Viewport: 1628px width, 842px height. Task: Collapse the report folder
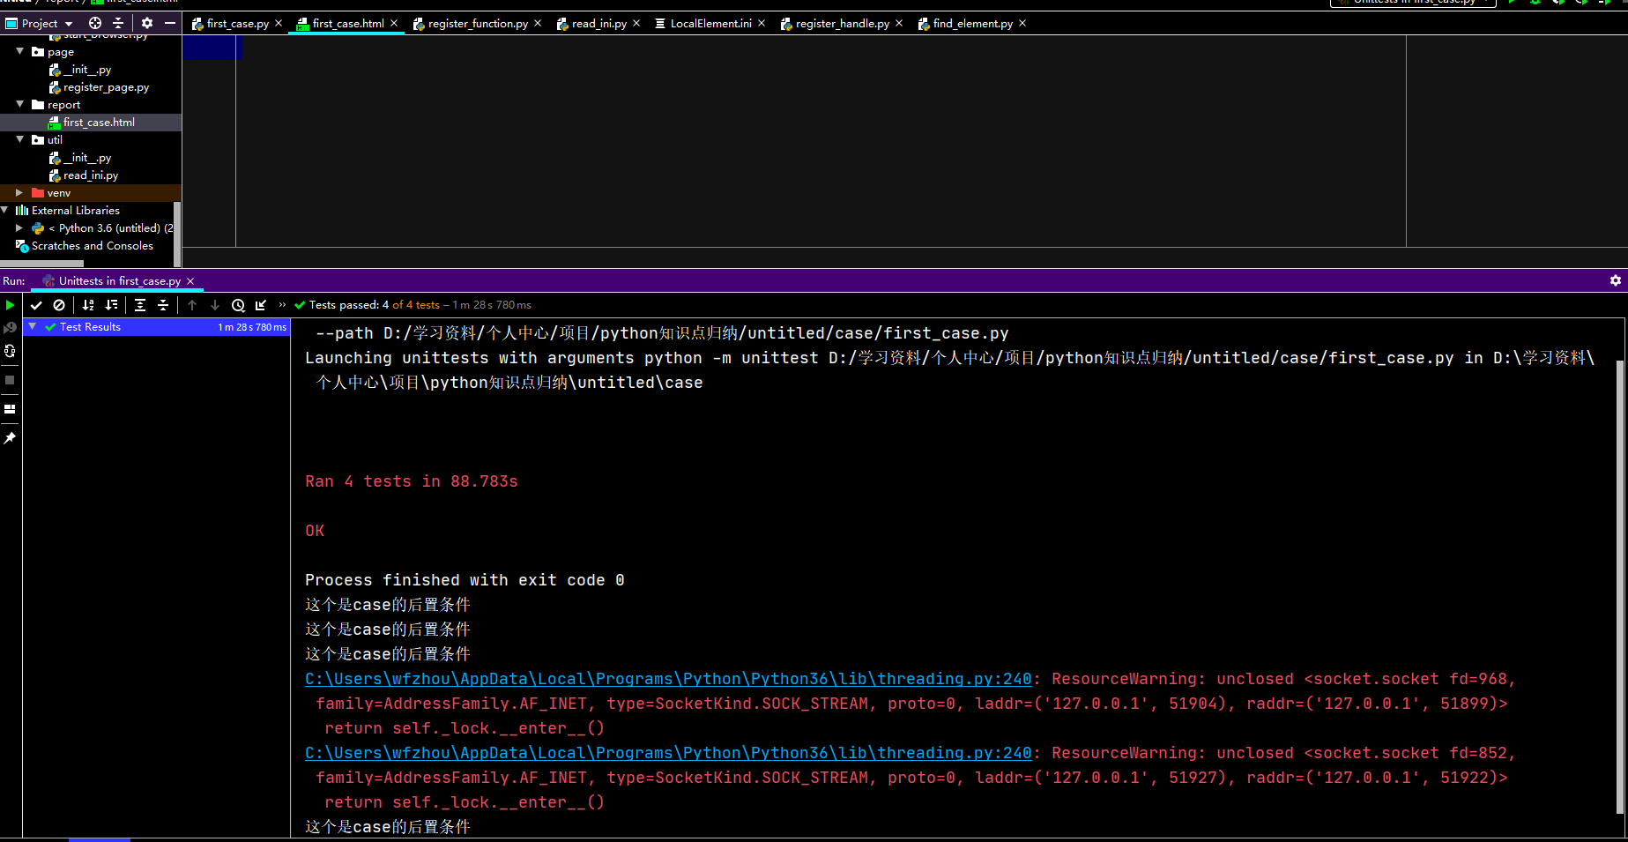click(x=19, y=104)
